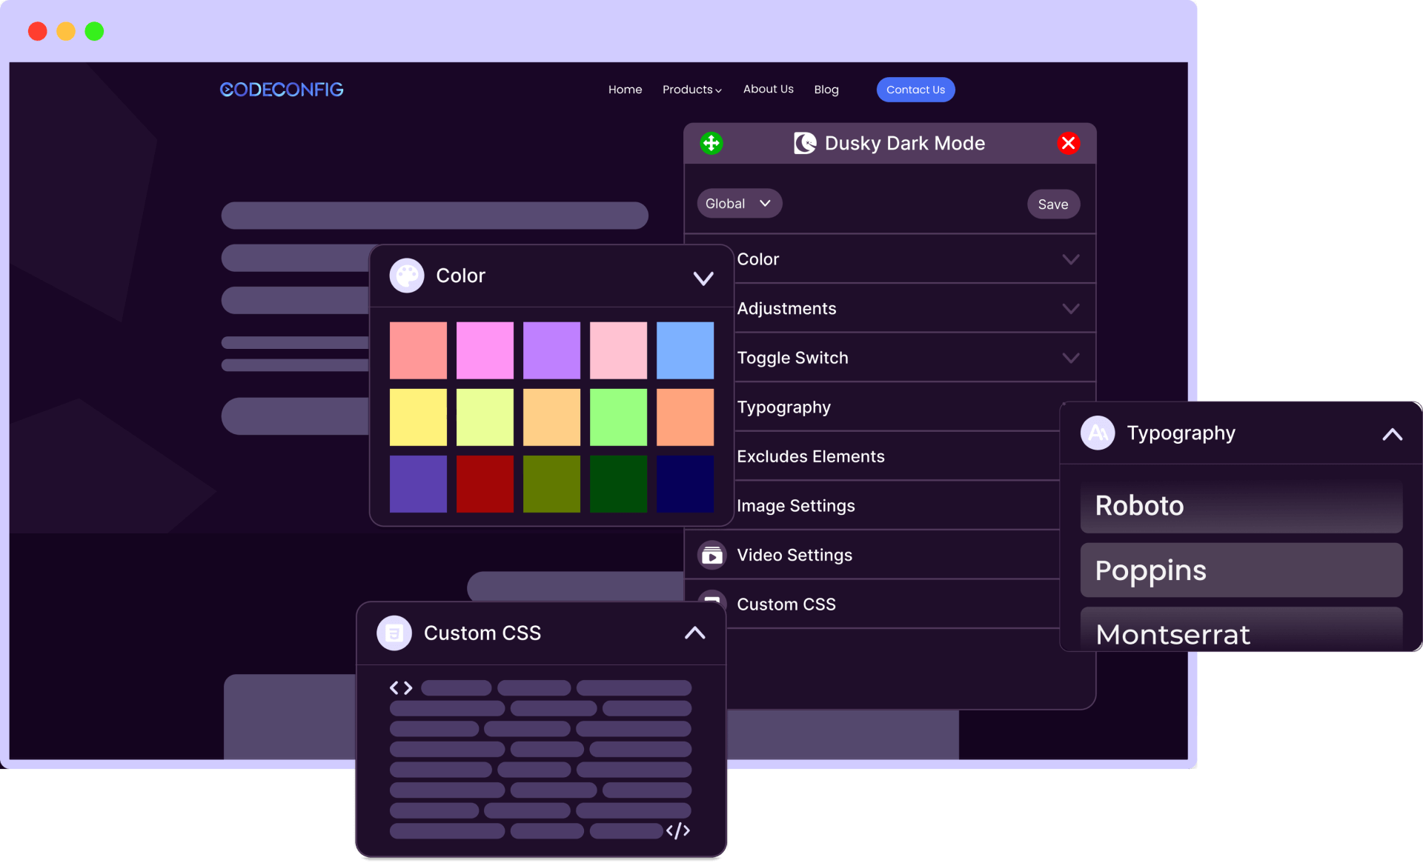The height and width of the screenshot is (863, 1423).
Task: Save the dark mode settings
Action: coord(1053,204)
